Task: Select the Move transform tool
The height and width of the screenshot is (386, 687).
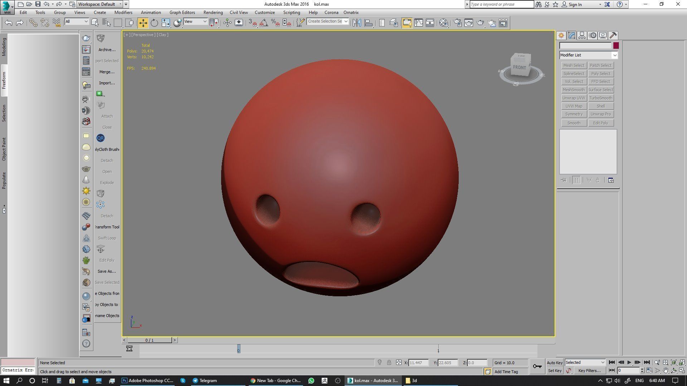Action: point(143,23)
